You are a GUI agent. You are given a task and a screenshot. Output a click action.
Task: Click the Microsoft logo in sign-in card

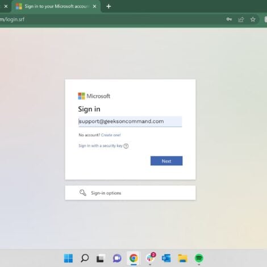tap(94, 96)
